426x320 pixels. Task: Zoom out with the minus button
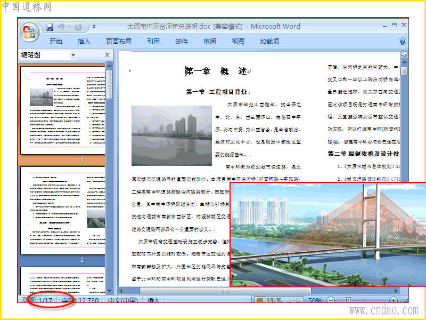tap(330, 300)
